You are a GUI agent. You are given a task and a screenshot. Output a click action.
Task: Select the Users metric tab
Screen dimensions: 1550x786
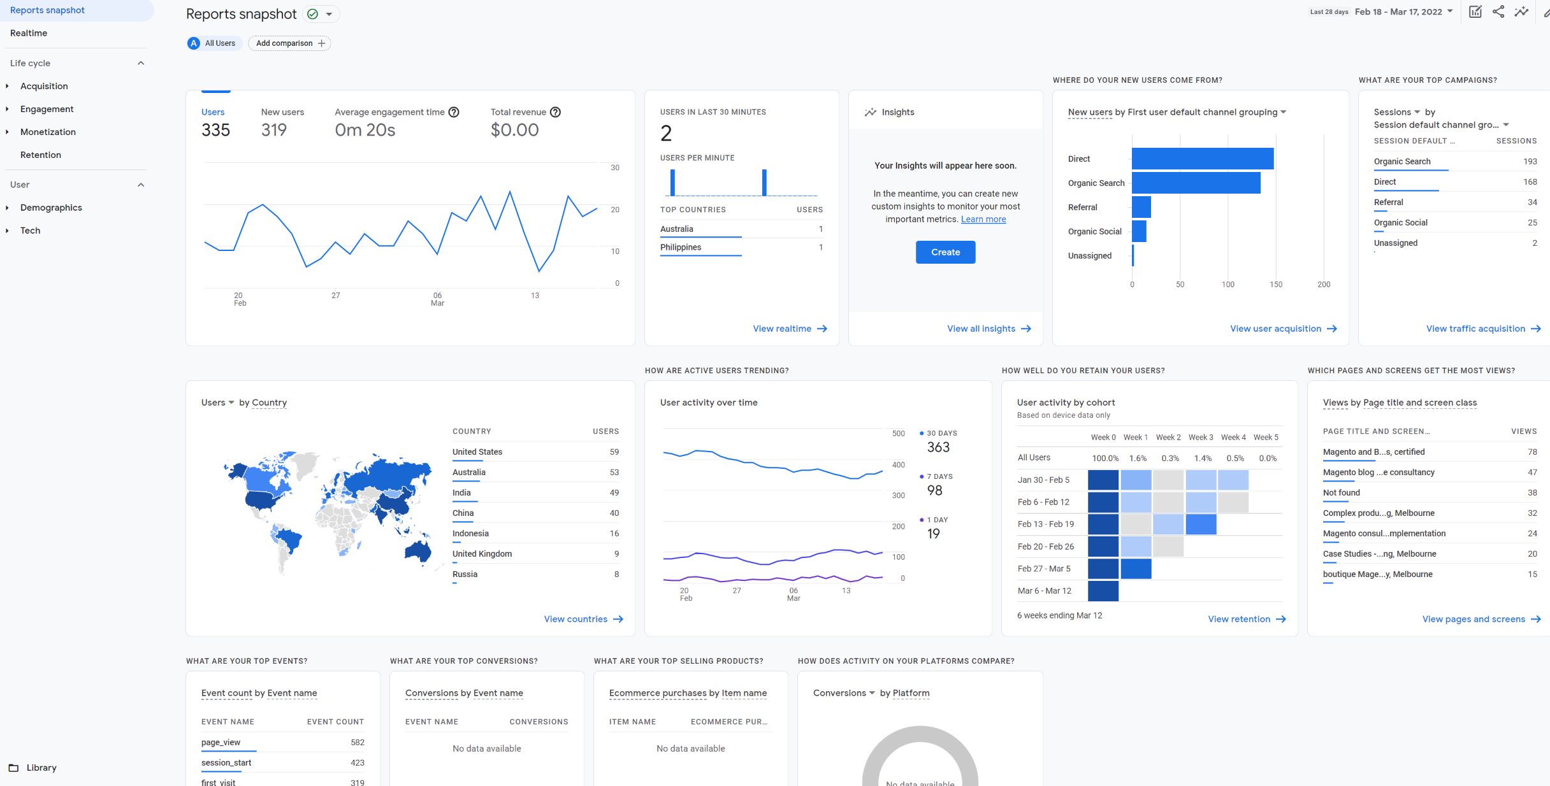click(x=215, y=122)
